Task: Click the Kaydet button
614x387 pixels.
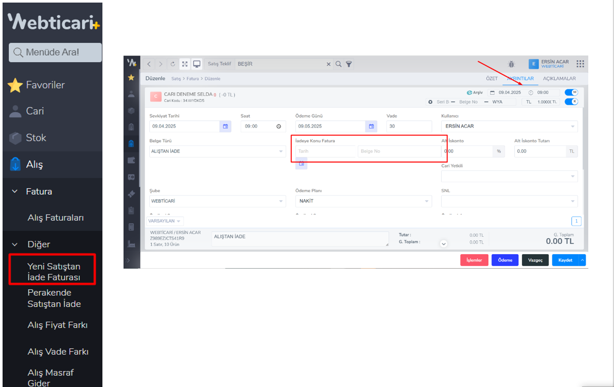Action: [x=565, y=260]
